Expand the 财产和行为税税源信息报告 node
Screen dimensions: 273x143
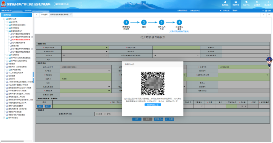[x=7, y=58]
